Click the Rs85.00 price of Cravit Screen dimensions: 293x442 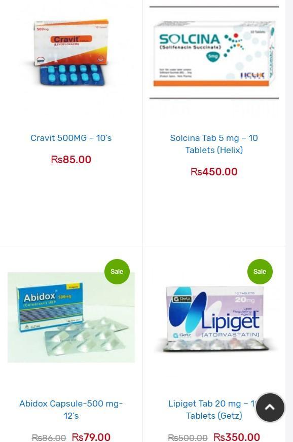click(71, 160)
